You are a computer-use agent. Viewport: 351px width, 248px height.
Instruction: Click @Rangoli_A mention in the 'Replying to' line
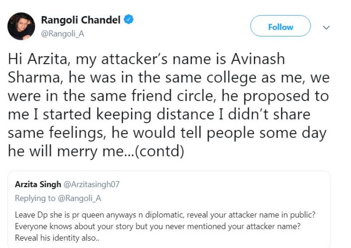79,198
